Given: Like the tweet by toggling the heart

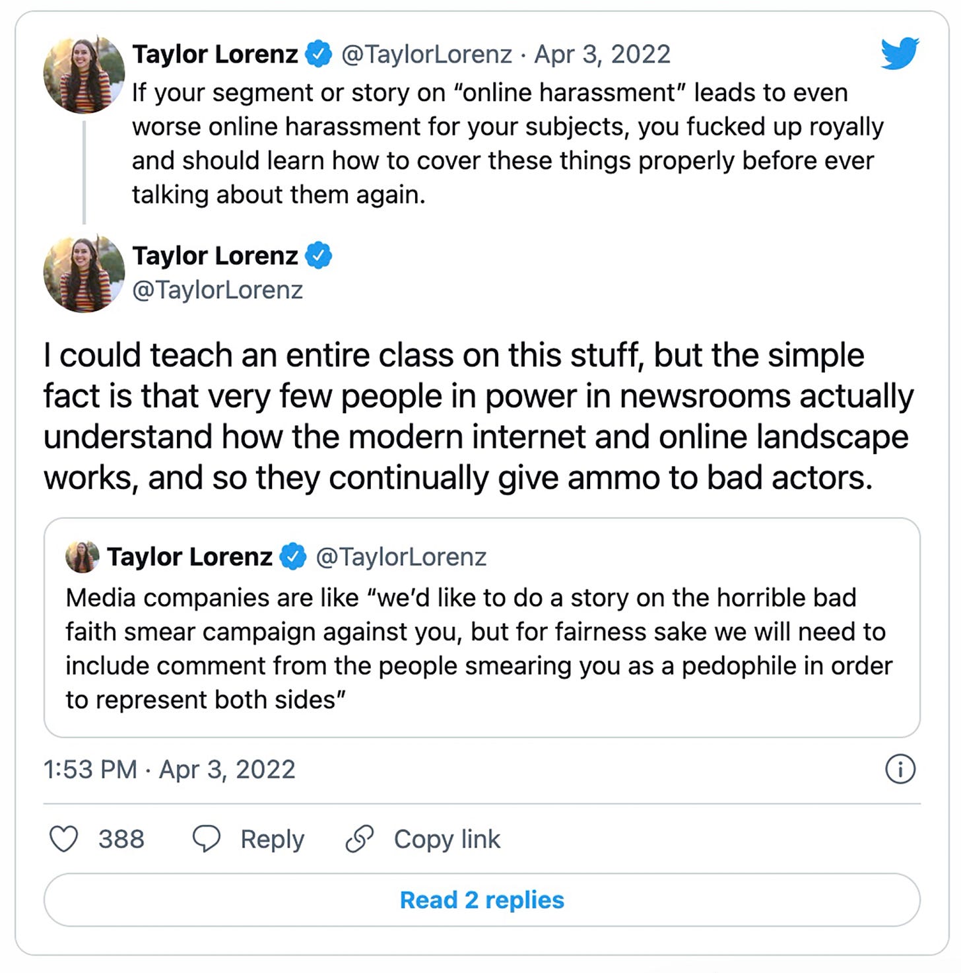Looking at the screenshot, I should [x=63, y=839].
